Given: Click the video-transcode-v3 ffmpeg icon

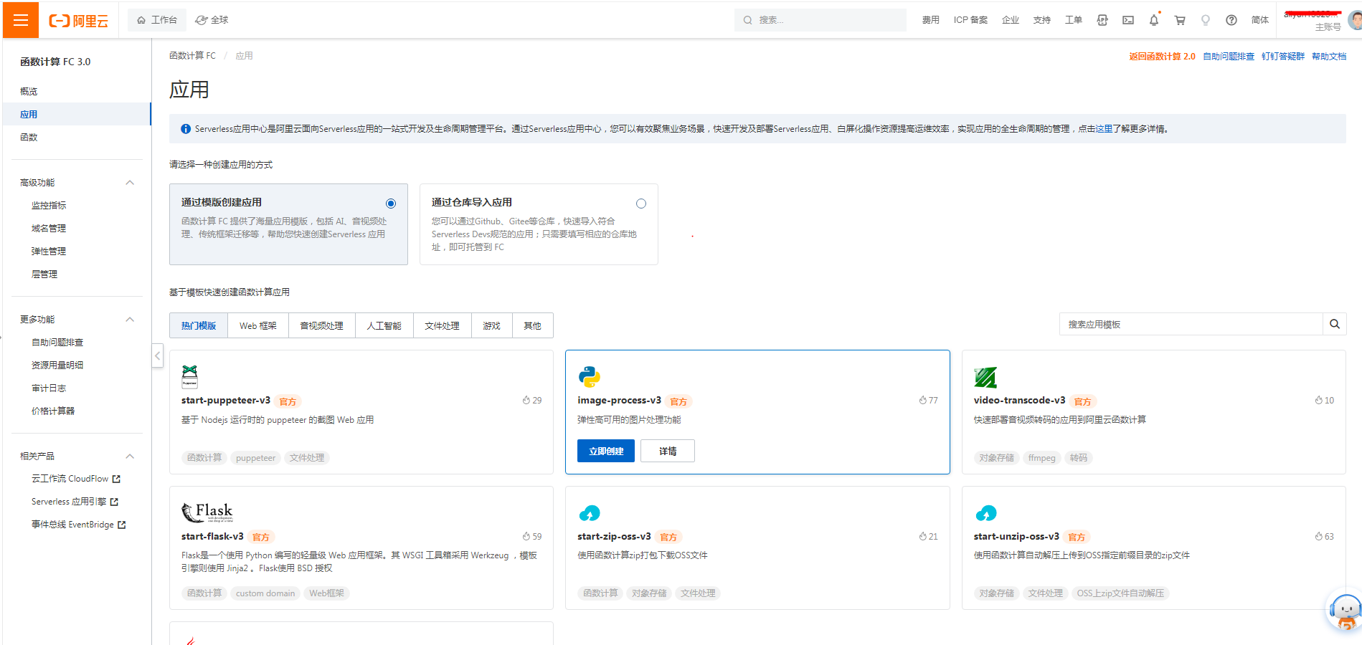Looking at the screenshot, I should tap(985, 377).
